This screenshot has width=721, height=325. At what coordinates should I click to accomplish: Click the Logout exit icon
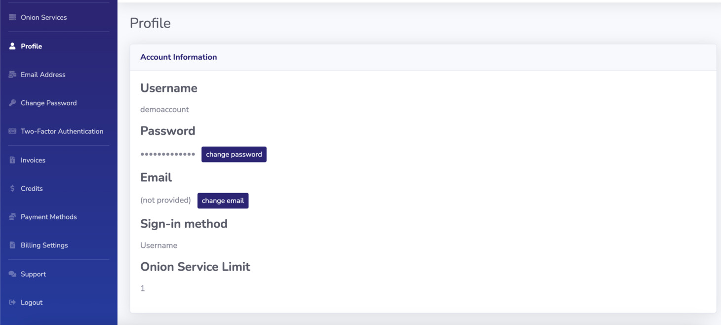(12, 302)
